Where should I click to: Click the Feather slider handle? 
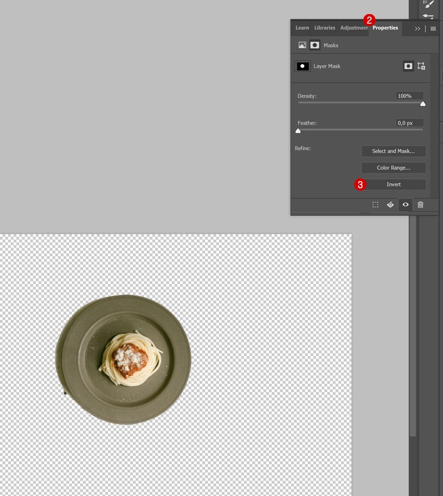coord(298,131)
